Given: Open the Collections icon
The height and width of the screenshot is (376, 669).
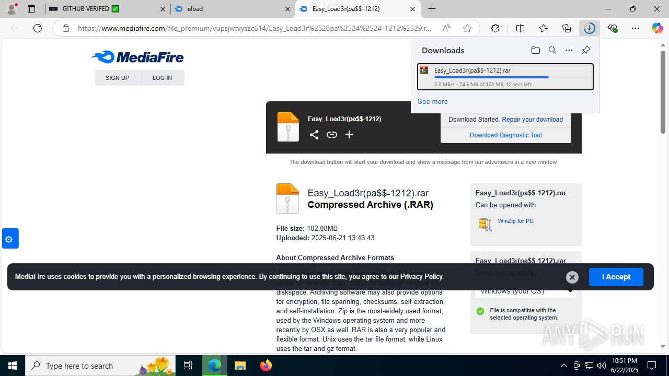Looking at the screenshot, I should point(567,28).
